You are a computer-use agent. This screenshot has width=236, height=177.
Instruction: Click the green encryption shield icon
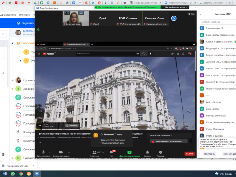38,29
